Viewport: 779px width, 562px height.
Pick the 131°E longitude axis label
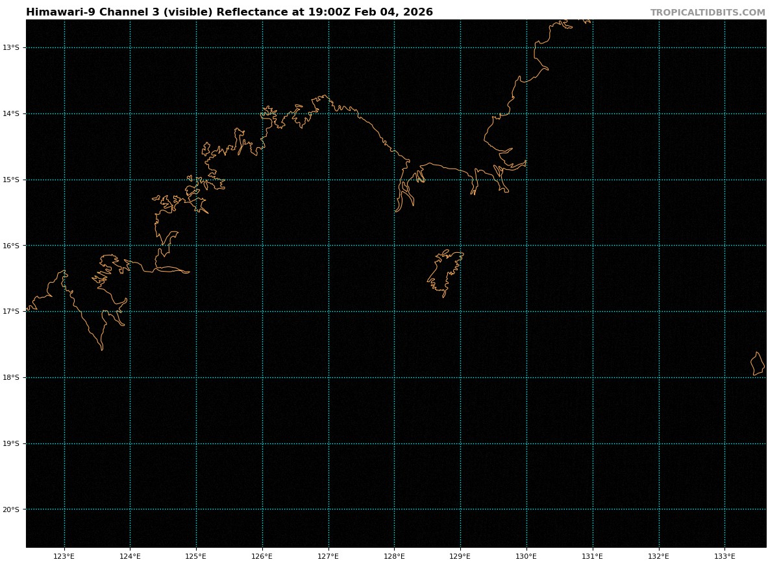pos(593,556)
